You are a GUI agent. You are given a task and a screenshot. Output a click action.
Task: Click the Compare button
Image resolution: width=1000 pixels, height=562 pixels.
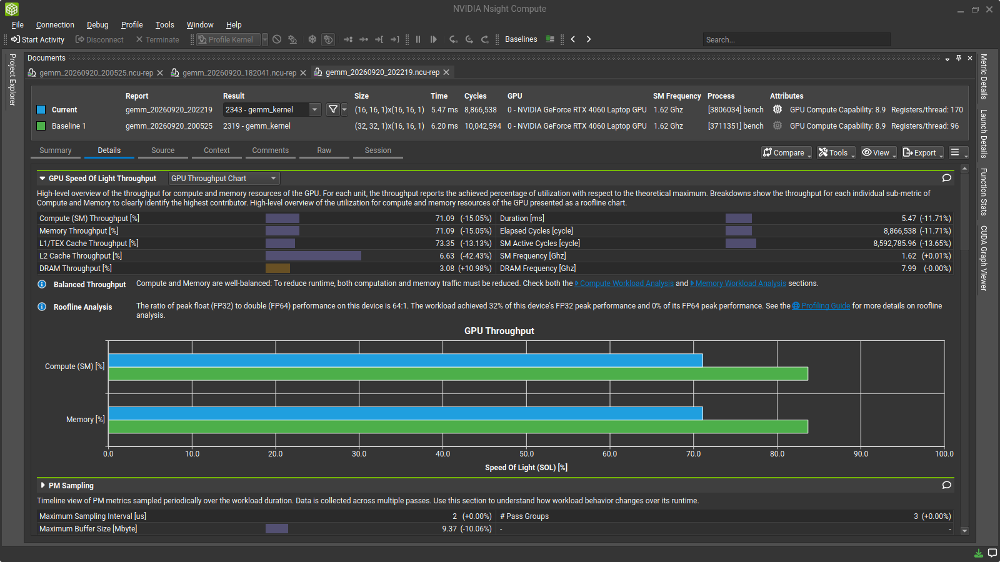[x=786, y=152]
